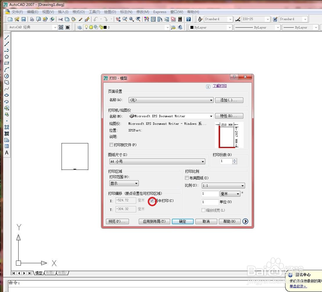Select the Rectangle draw tool
The width and height of the screenshot is (322, 292).
7,63
